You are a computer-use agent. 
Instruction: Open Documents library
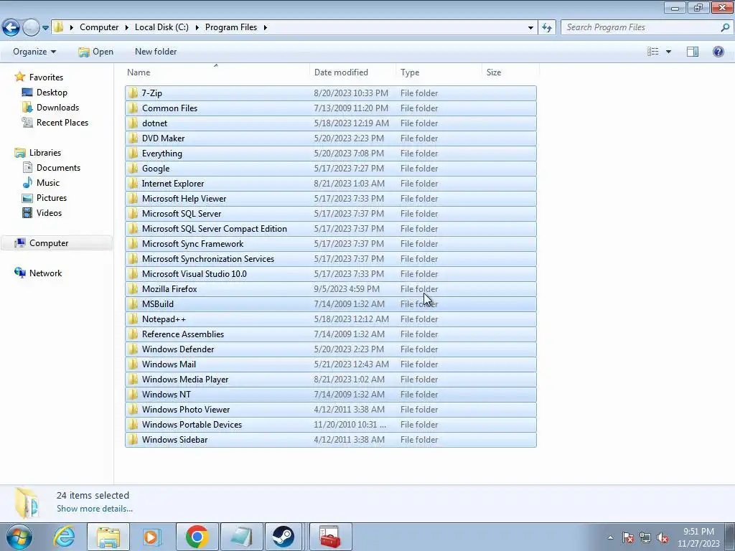click(x=58, y=168)
